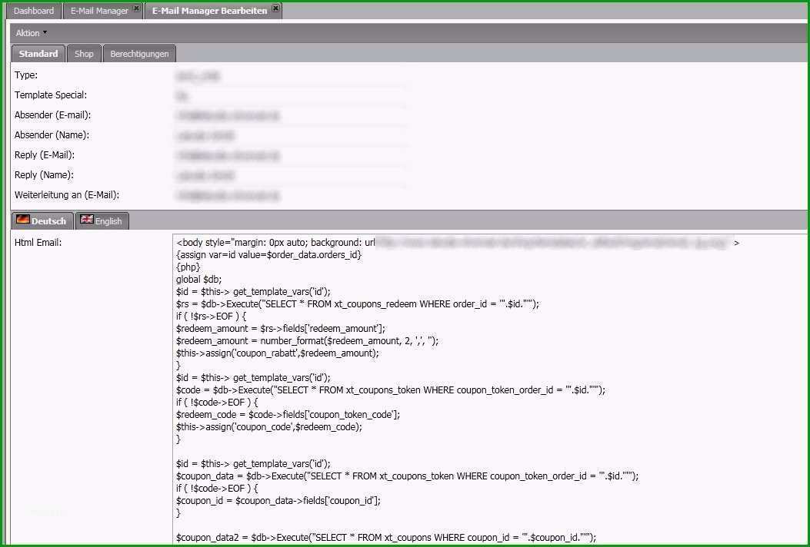
Task: Click the 'if ( !$rs->EOF ) {' line
Action: (212, 317)
